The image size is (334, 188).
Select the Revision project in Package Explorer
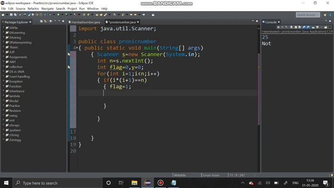click(x=15, y=111)
